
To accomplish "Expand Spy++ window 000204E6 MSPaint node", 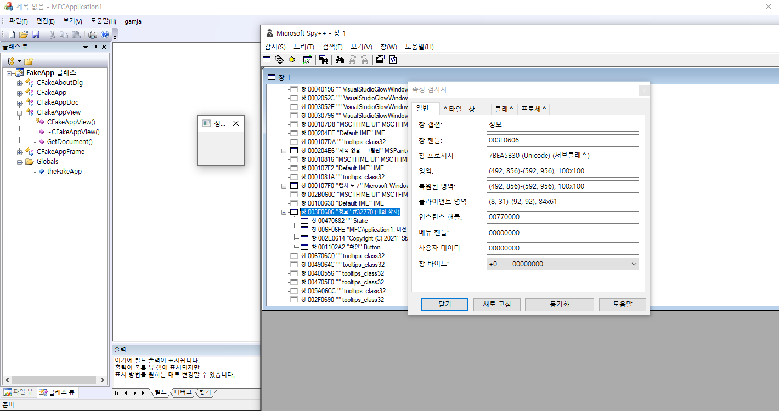I will pos(284,151).
